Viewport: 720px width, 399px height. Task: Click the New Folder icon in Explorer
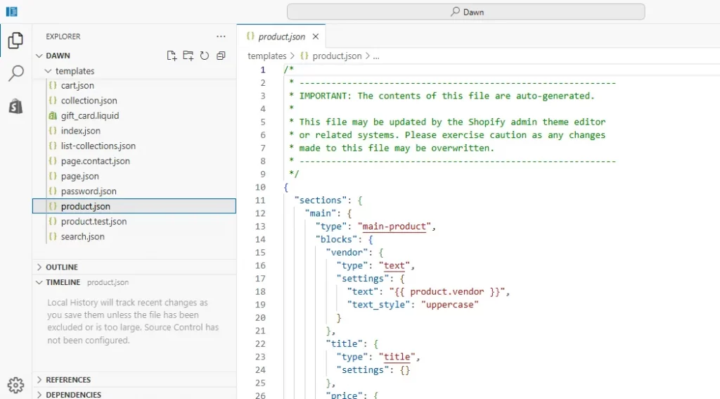coord(188,56)
